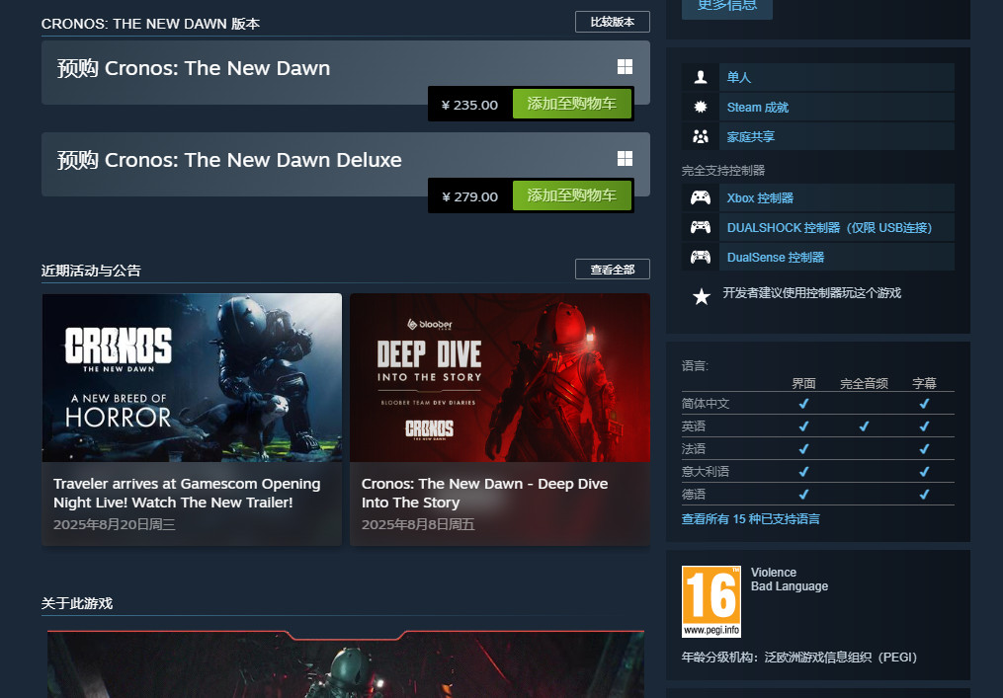Open the Gamescom Opening Night trailer announcement
Viewport: 1003px width, 698px height.
192,419
